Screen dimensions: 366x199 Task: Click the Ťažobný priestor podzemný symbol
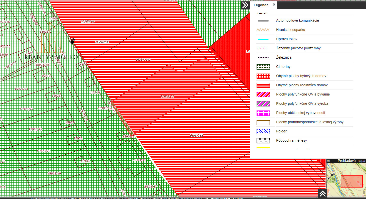click(263, 48)
